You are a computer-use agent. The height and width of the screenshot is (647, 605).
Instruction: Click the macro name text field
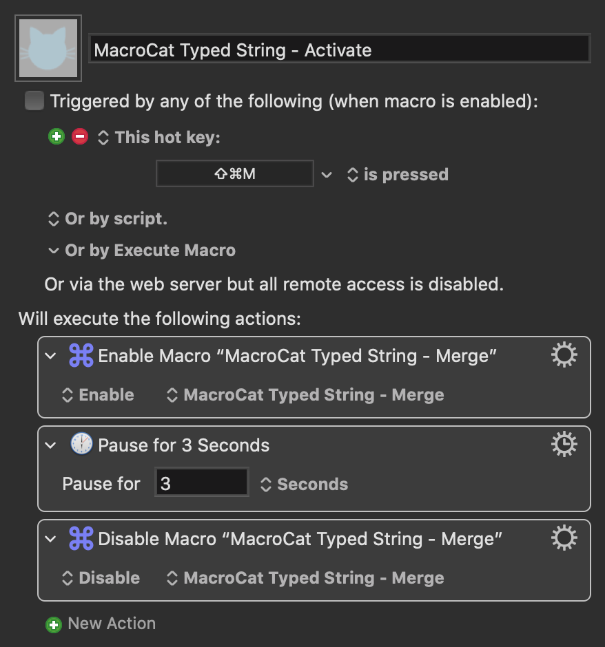tap(340, 49)
